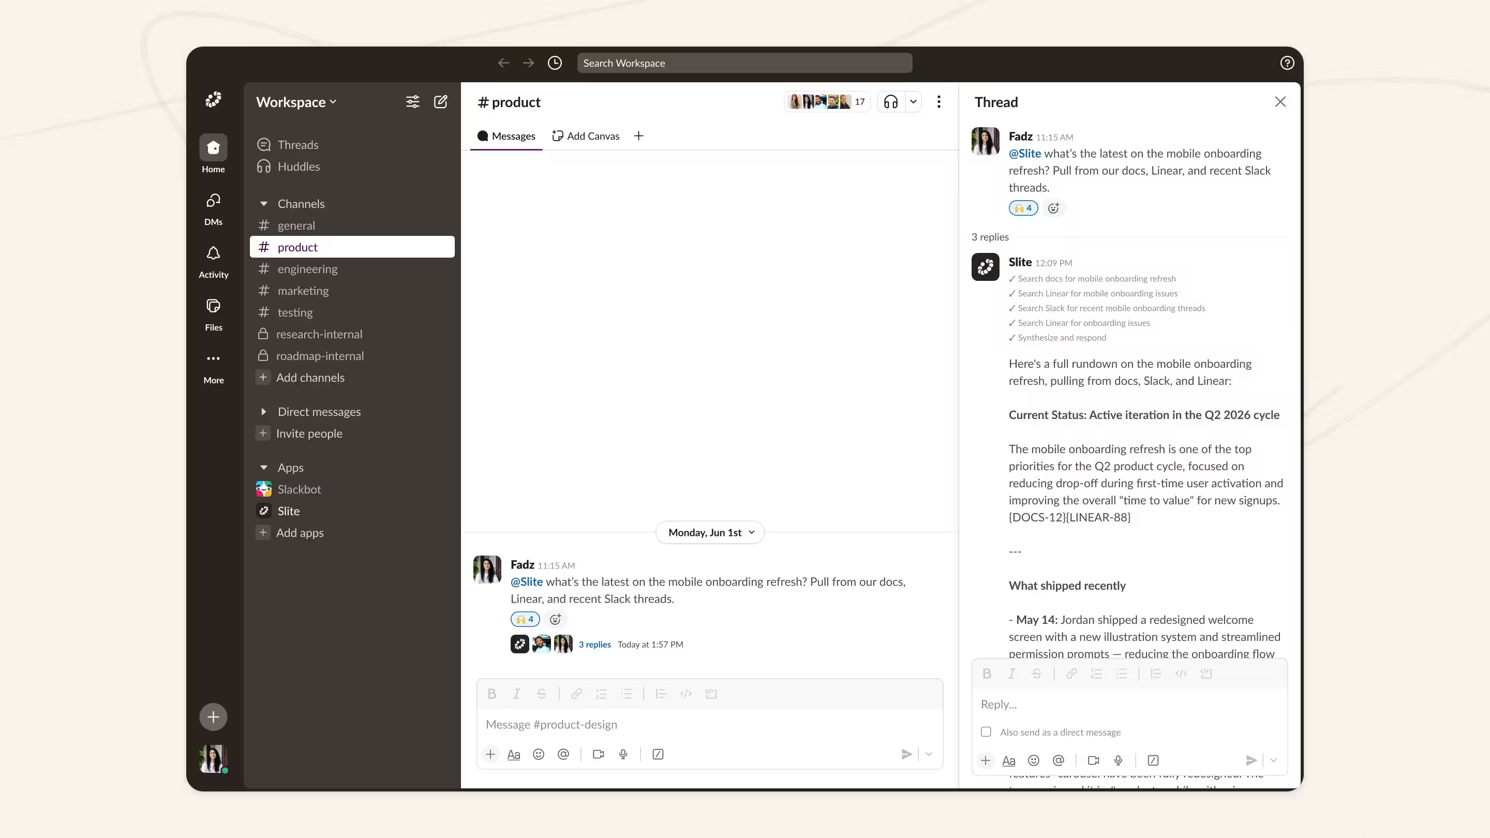Click the thread Reply input field
Screen dimensions: 1490x838
point(1129,705)
